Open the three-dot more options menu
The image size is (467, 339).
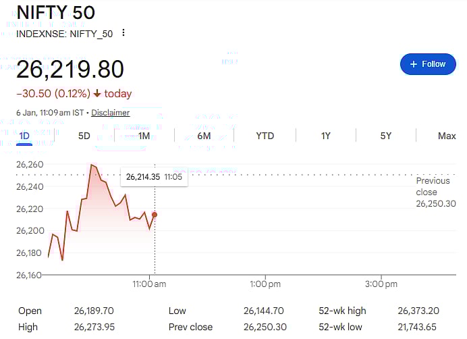[x=123, y=33]
